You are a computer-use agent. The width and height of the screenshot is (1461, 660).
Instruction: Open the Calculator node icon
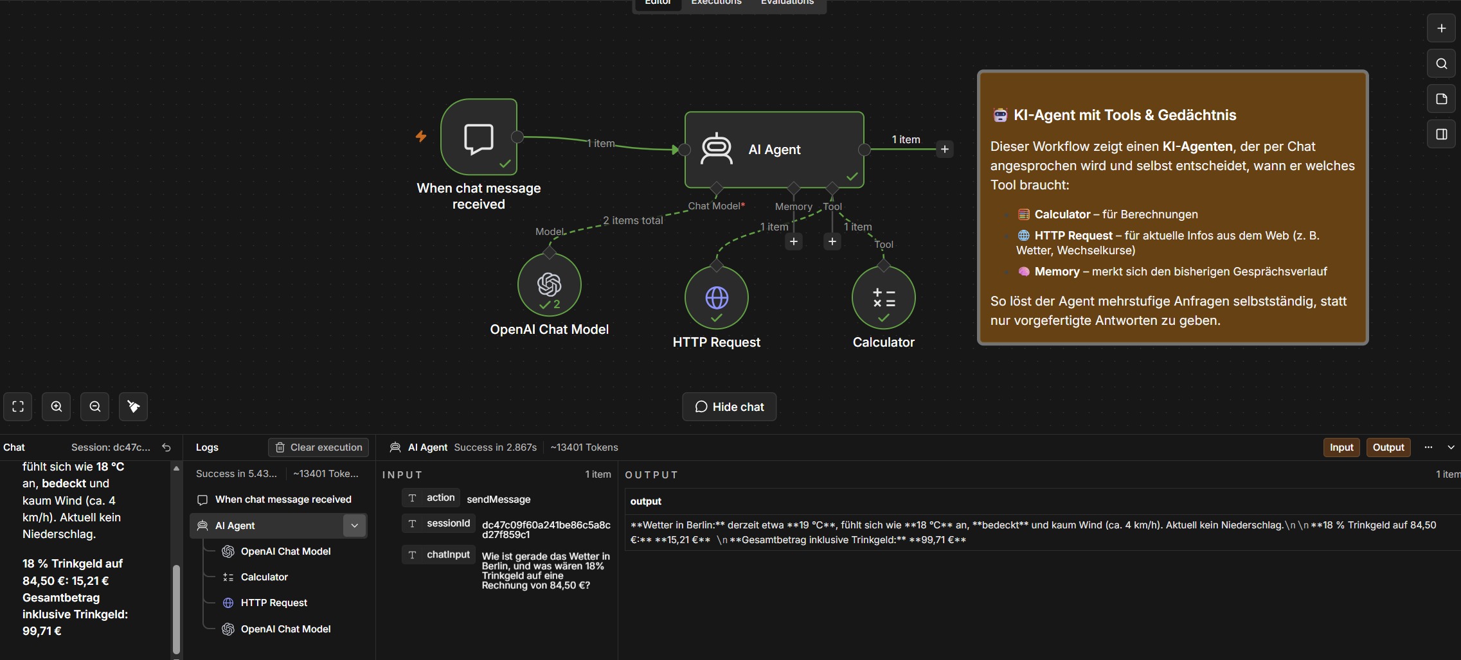pos(884,297)
